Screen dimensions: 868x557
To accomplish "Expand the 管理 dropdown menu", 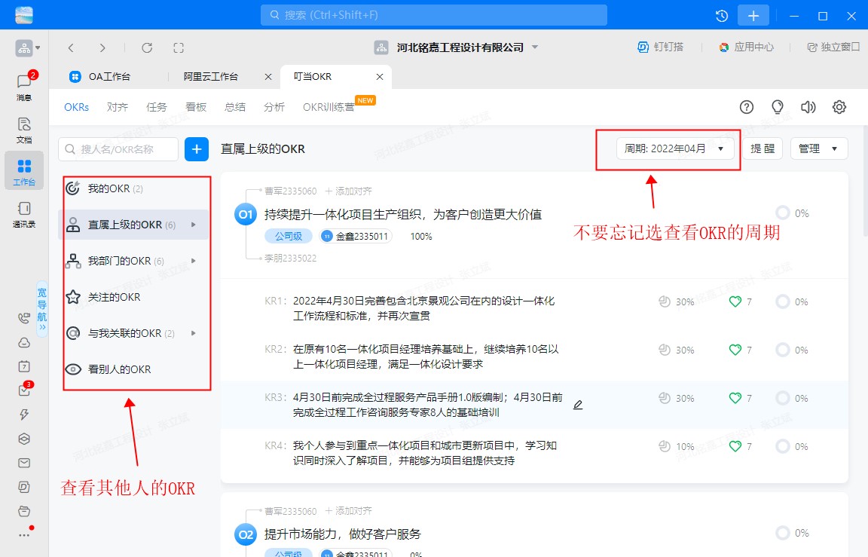I will 818,149.
